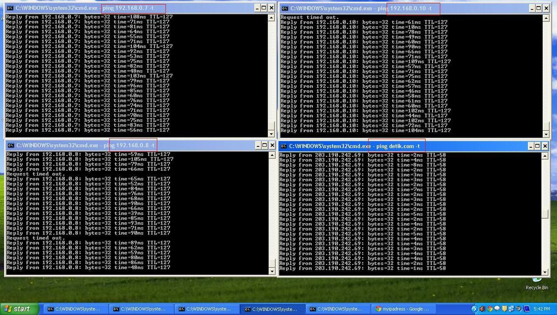Viewport: 557px width, 315px height.
Task: Click the speech bubble tray icon
Action: 497,309
